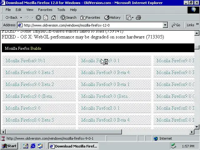Expand the address bar dropdown

(165, 25)
